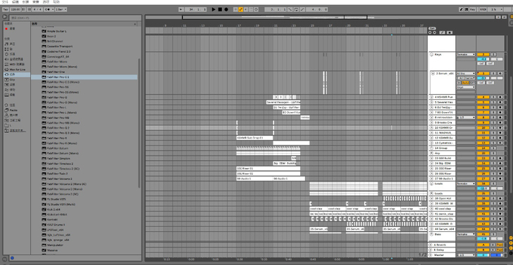513x265 pixels.
Task: Open the metronome settings dropdown
Action: click(x=49, y=9)
